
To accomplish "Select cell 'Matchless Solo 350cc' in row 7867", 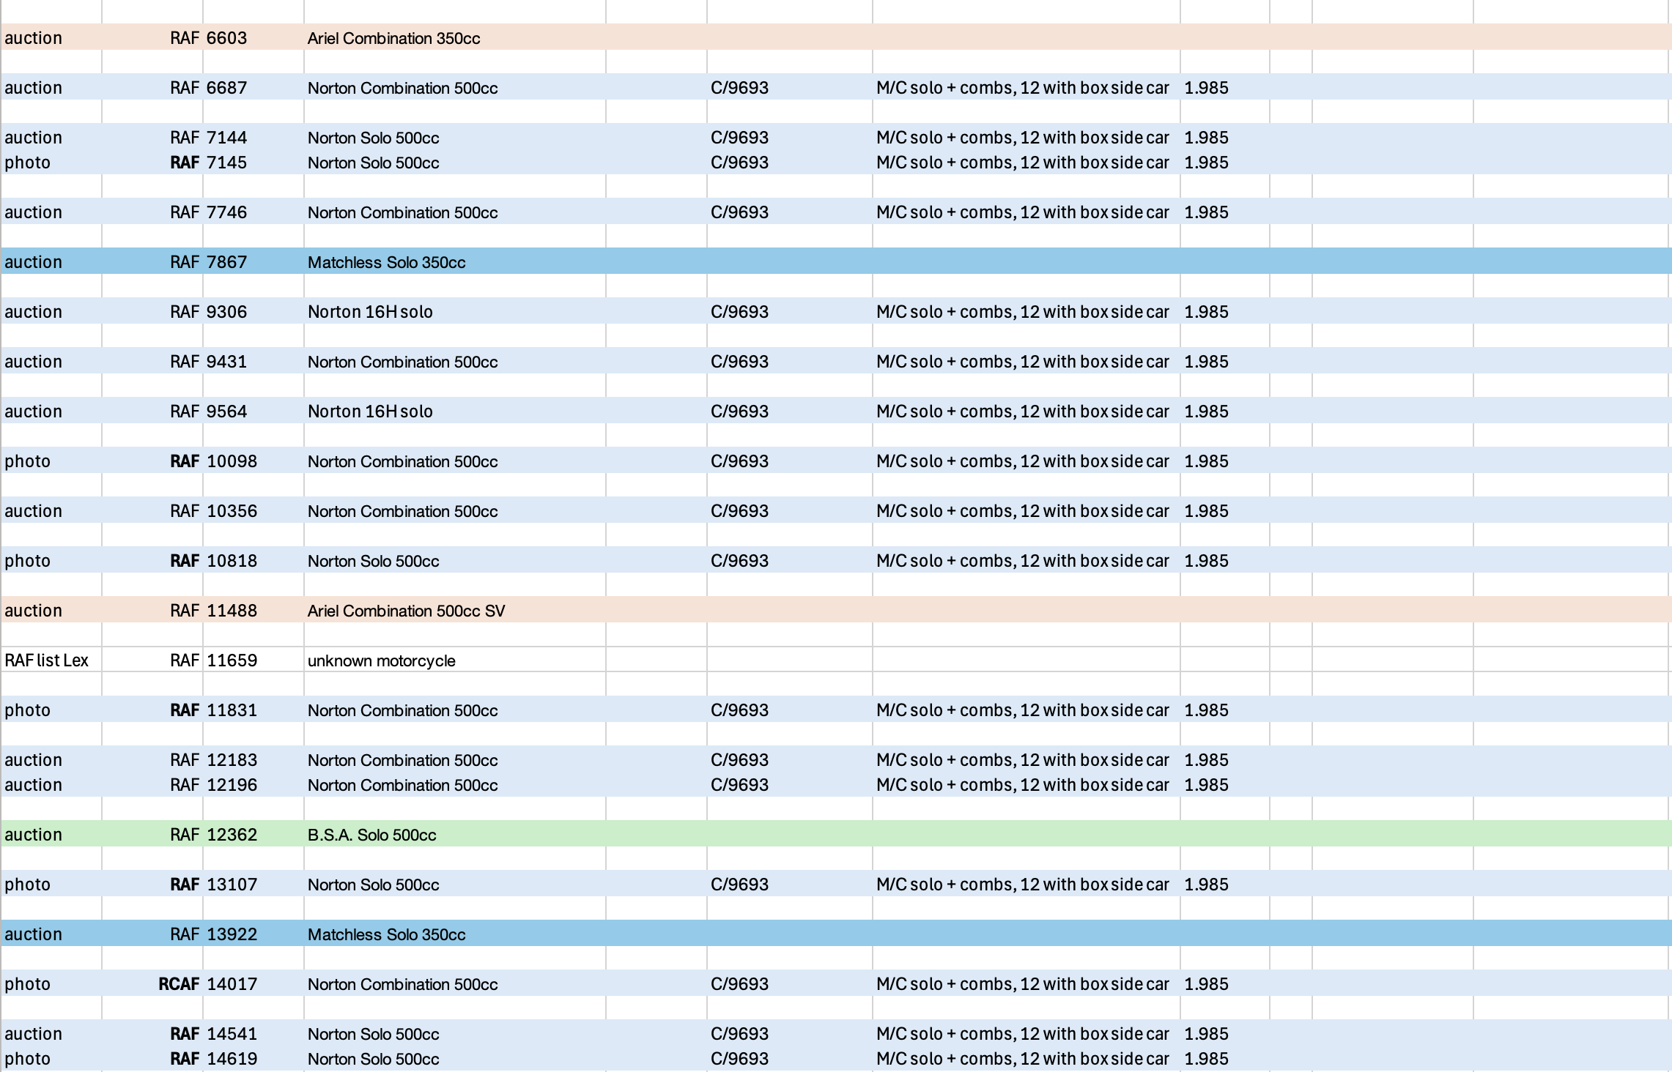I will (454, 261).
